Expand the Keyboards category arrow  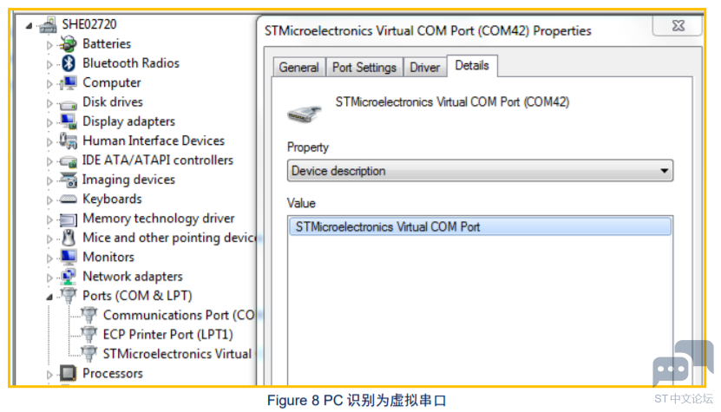click(49, 200)
